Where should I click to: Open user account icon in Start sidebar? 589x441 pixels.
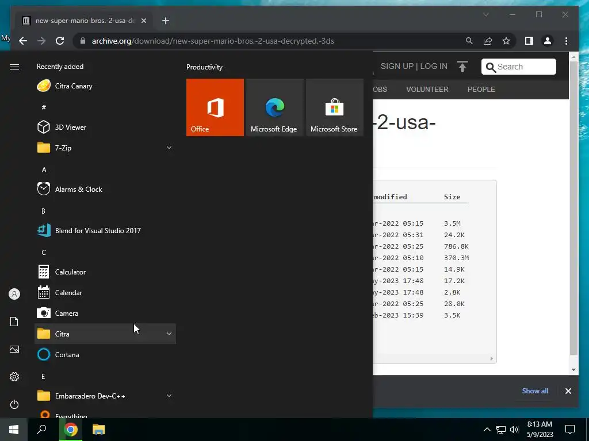tap(14, 294)
